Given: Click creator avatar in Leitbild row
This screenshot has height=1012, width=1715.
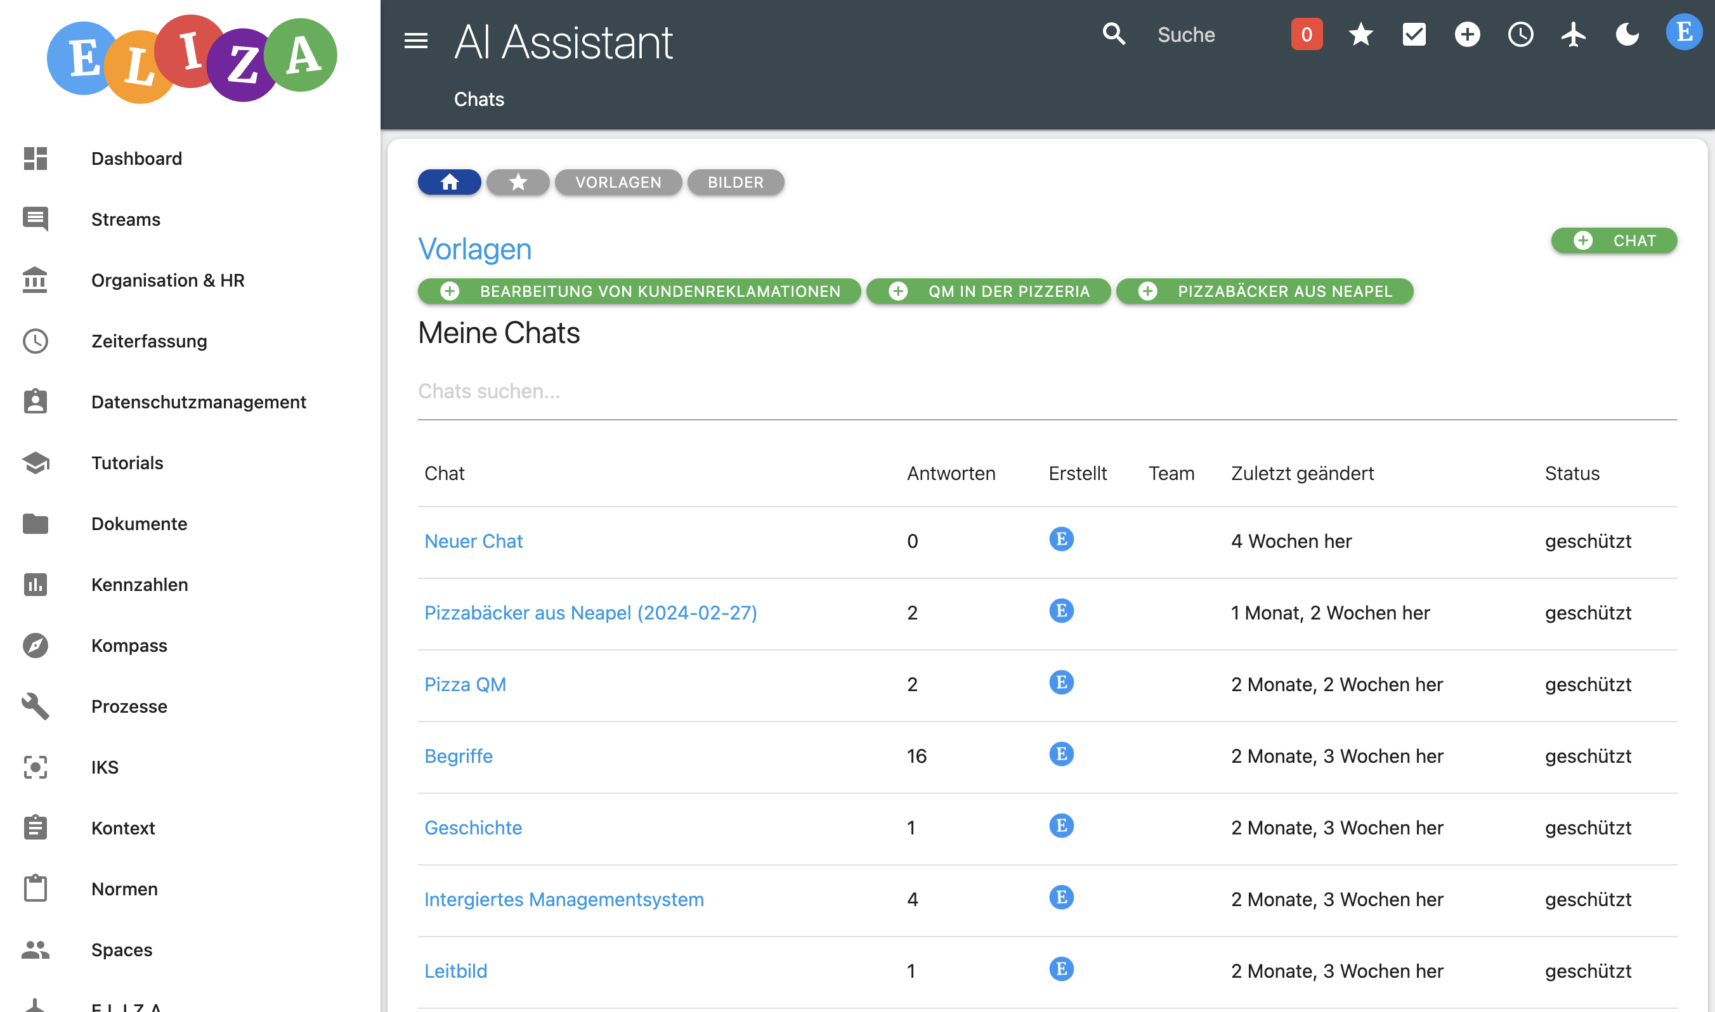Looking at the screenshot, I should [1061, 968].
